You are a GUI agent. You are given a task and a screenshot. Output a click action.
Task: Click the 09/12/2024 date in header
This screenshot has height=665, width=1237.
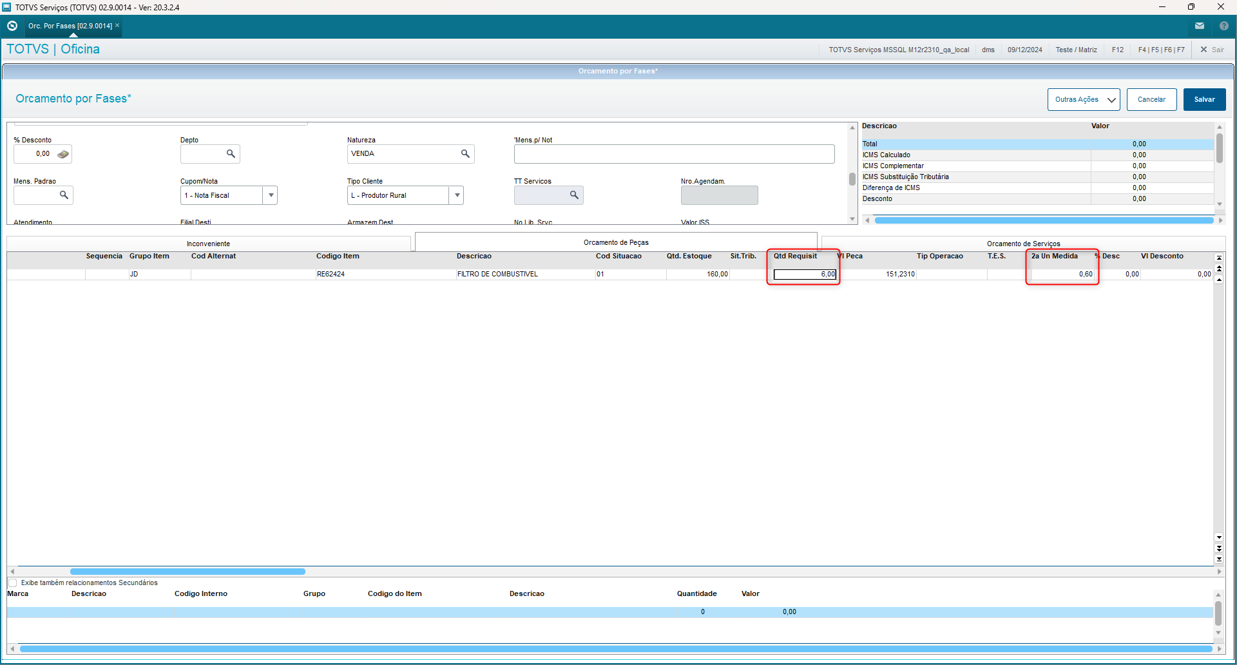click(x=1024, y=50)
